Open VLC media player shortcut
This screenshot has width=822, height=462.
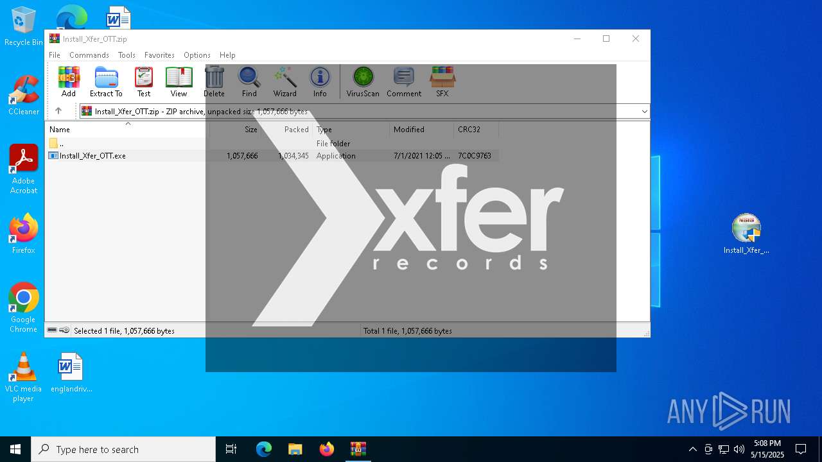tap(24, 377)
